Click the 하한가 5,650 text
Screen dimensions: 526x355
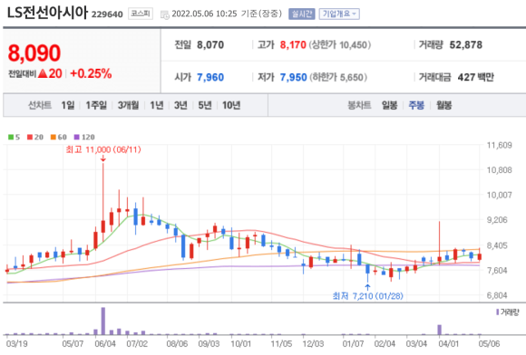pos(338,77)
